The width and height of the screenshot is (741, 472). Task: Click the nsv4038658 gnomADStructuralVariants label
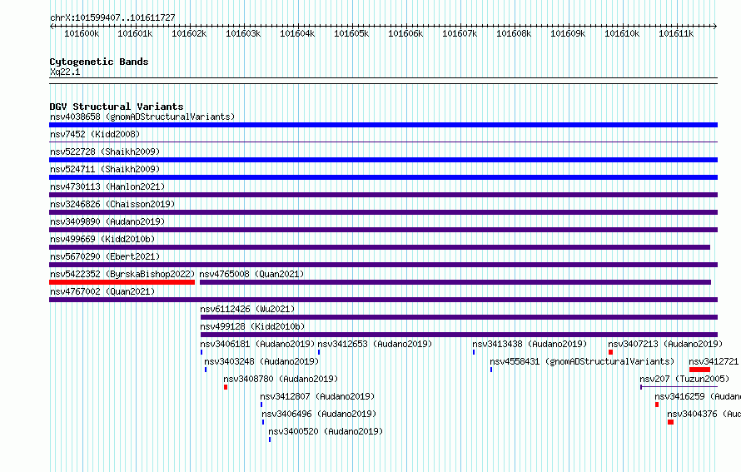pyautogui.click(x=142, y=117)
